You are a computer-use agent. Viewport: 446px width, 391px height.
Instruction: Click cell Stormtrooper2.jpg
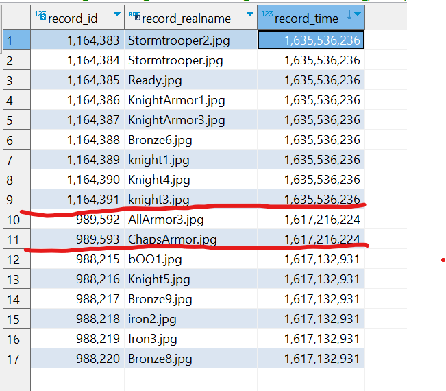tap(190, 40)
